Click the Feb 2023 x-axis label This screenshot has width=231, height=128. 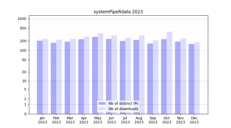click(56, 120)
